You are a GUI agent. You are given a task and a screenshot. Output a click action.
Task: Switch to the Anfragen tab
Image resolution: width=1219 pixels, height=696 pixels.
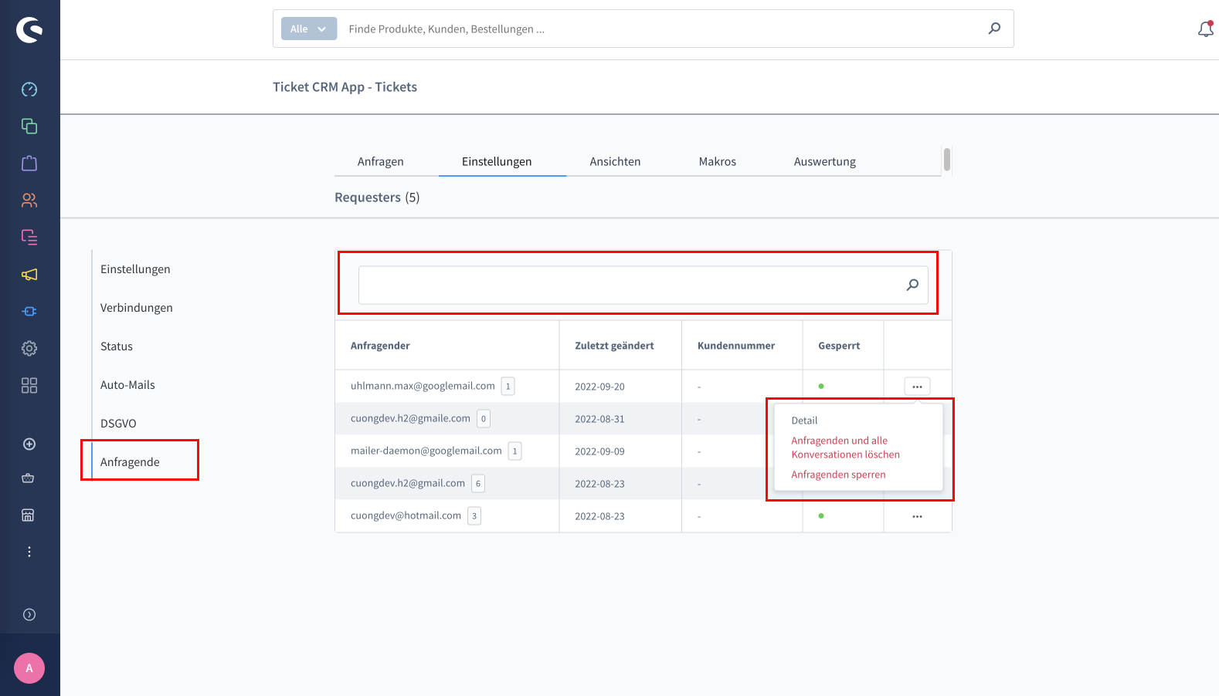tap(381, 161)
